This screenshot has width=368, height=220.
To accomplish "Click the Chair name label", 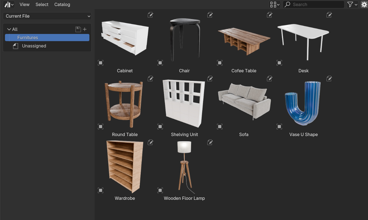I will click(184, 71).
